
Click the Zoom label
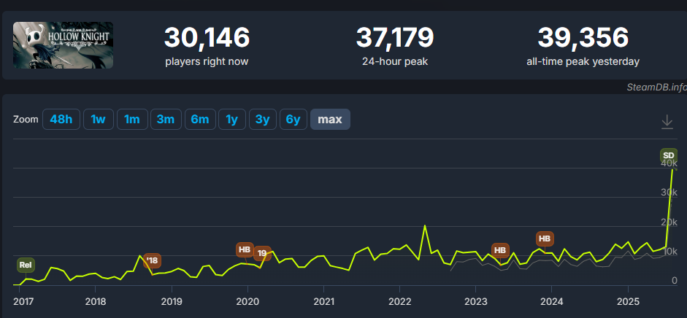coord(26,120)
